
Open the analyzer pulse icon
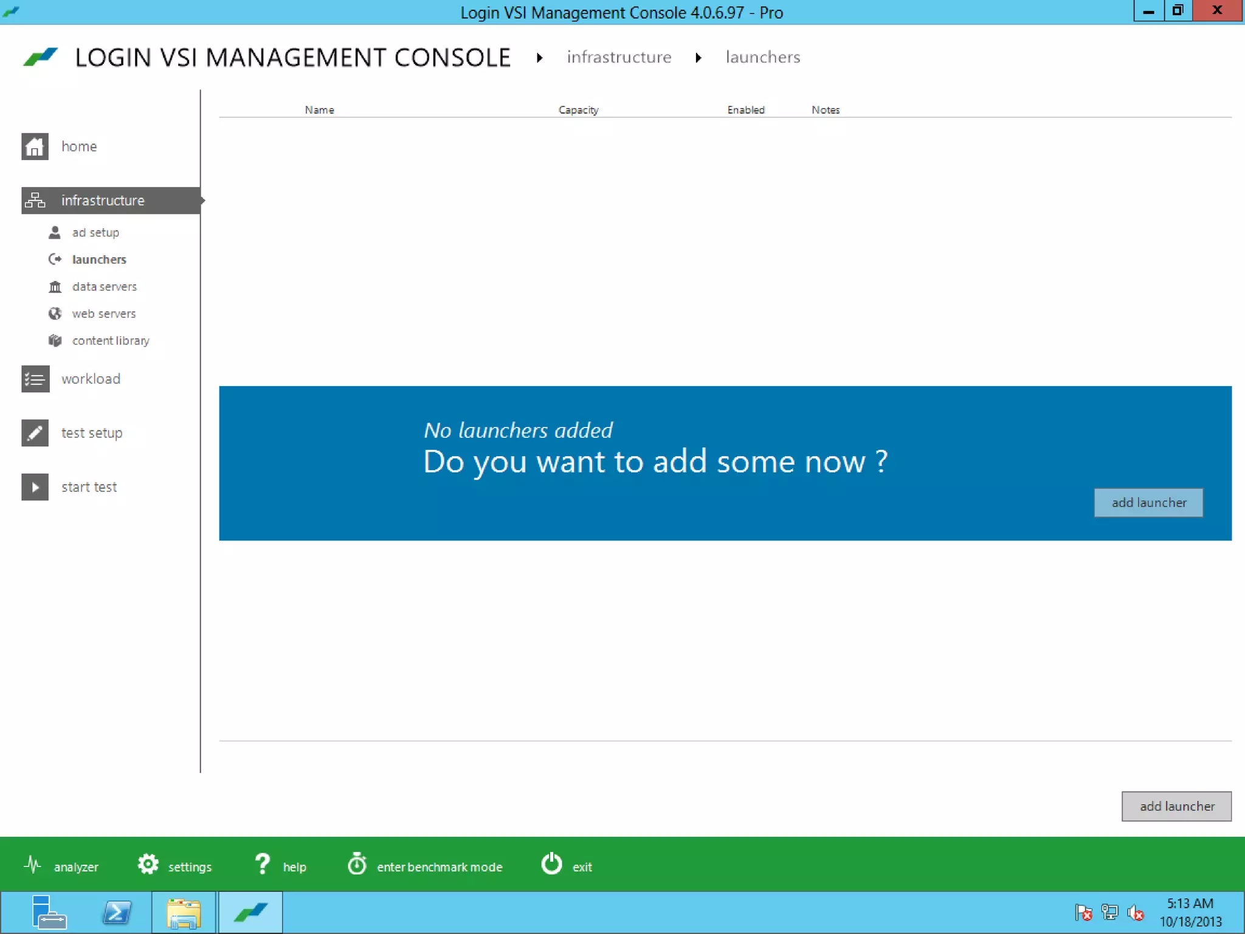pos(33,865)
